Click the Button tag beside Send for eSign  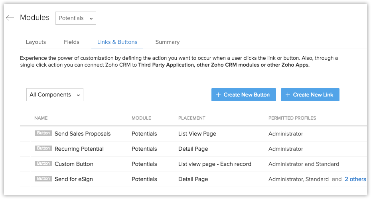tap(43, 179)
